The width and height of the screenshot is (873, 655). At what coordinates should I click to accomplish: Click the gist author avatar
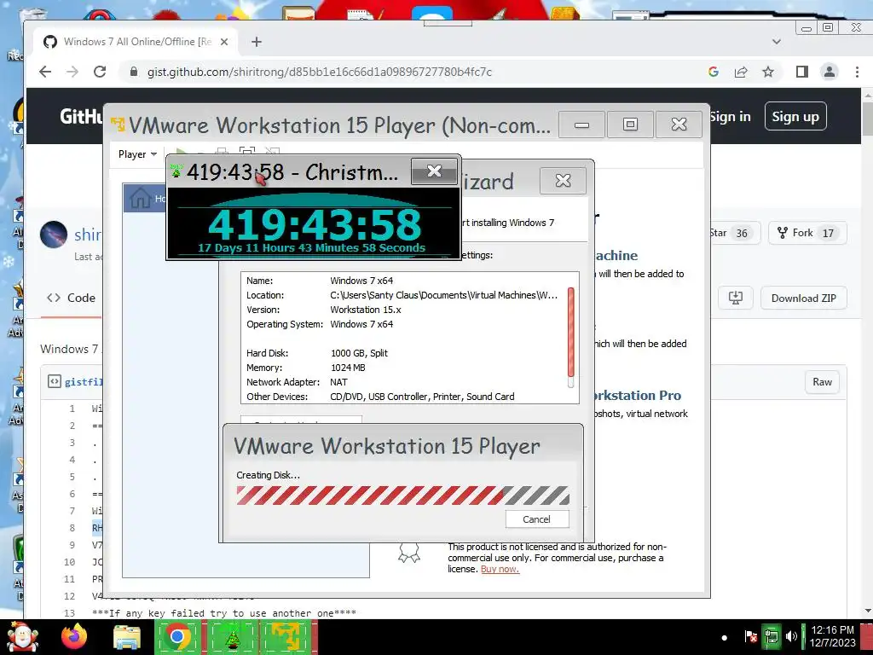pyautogui.click(x=54, y=234)
